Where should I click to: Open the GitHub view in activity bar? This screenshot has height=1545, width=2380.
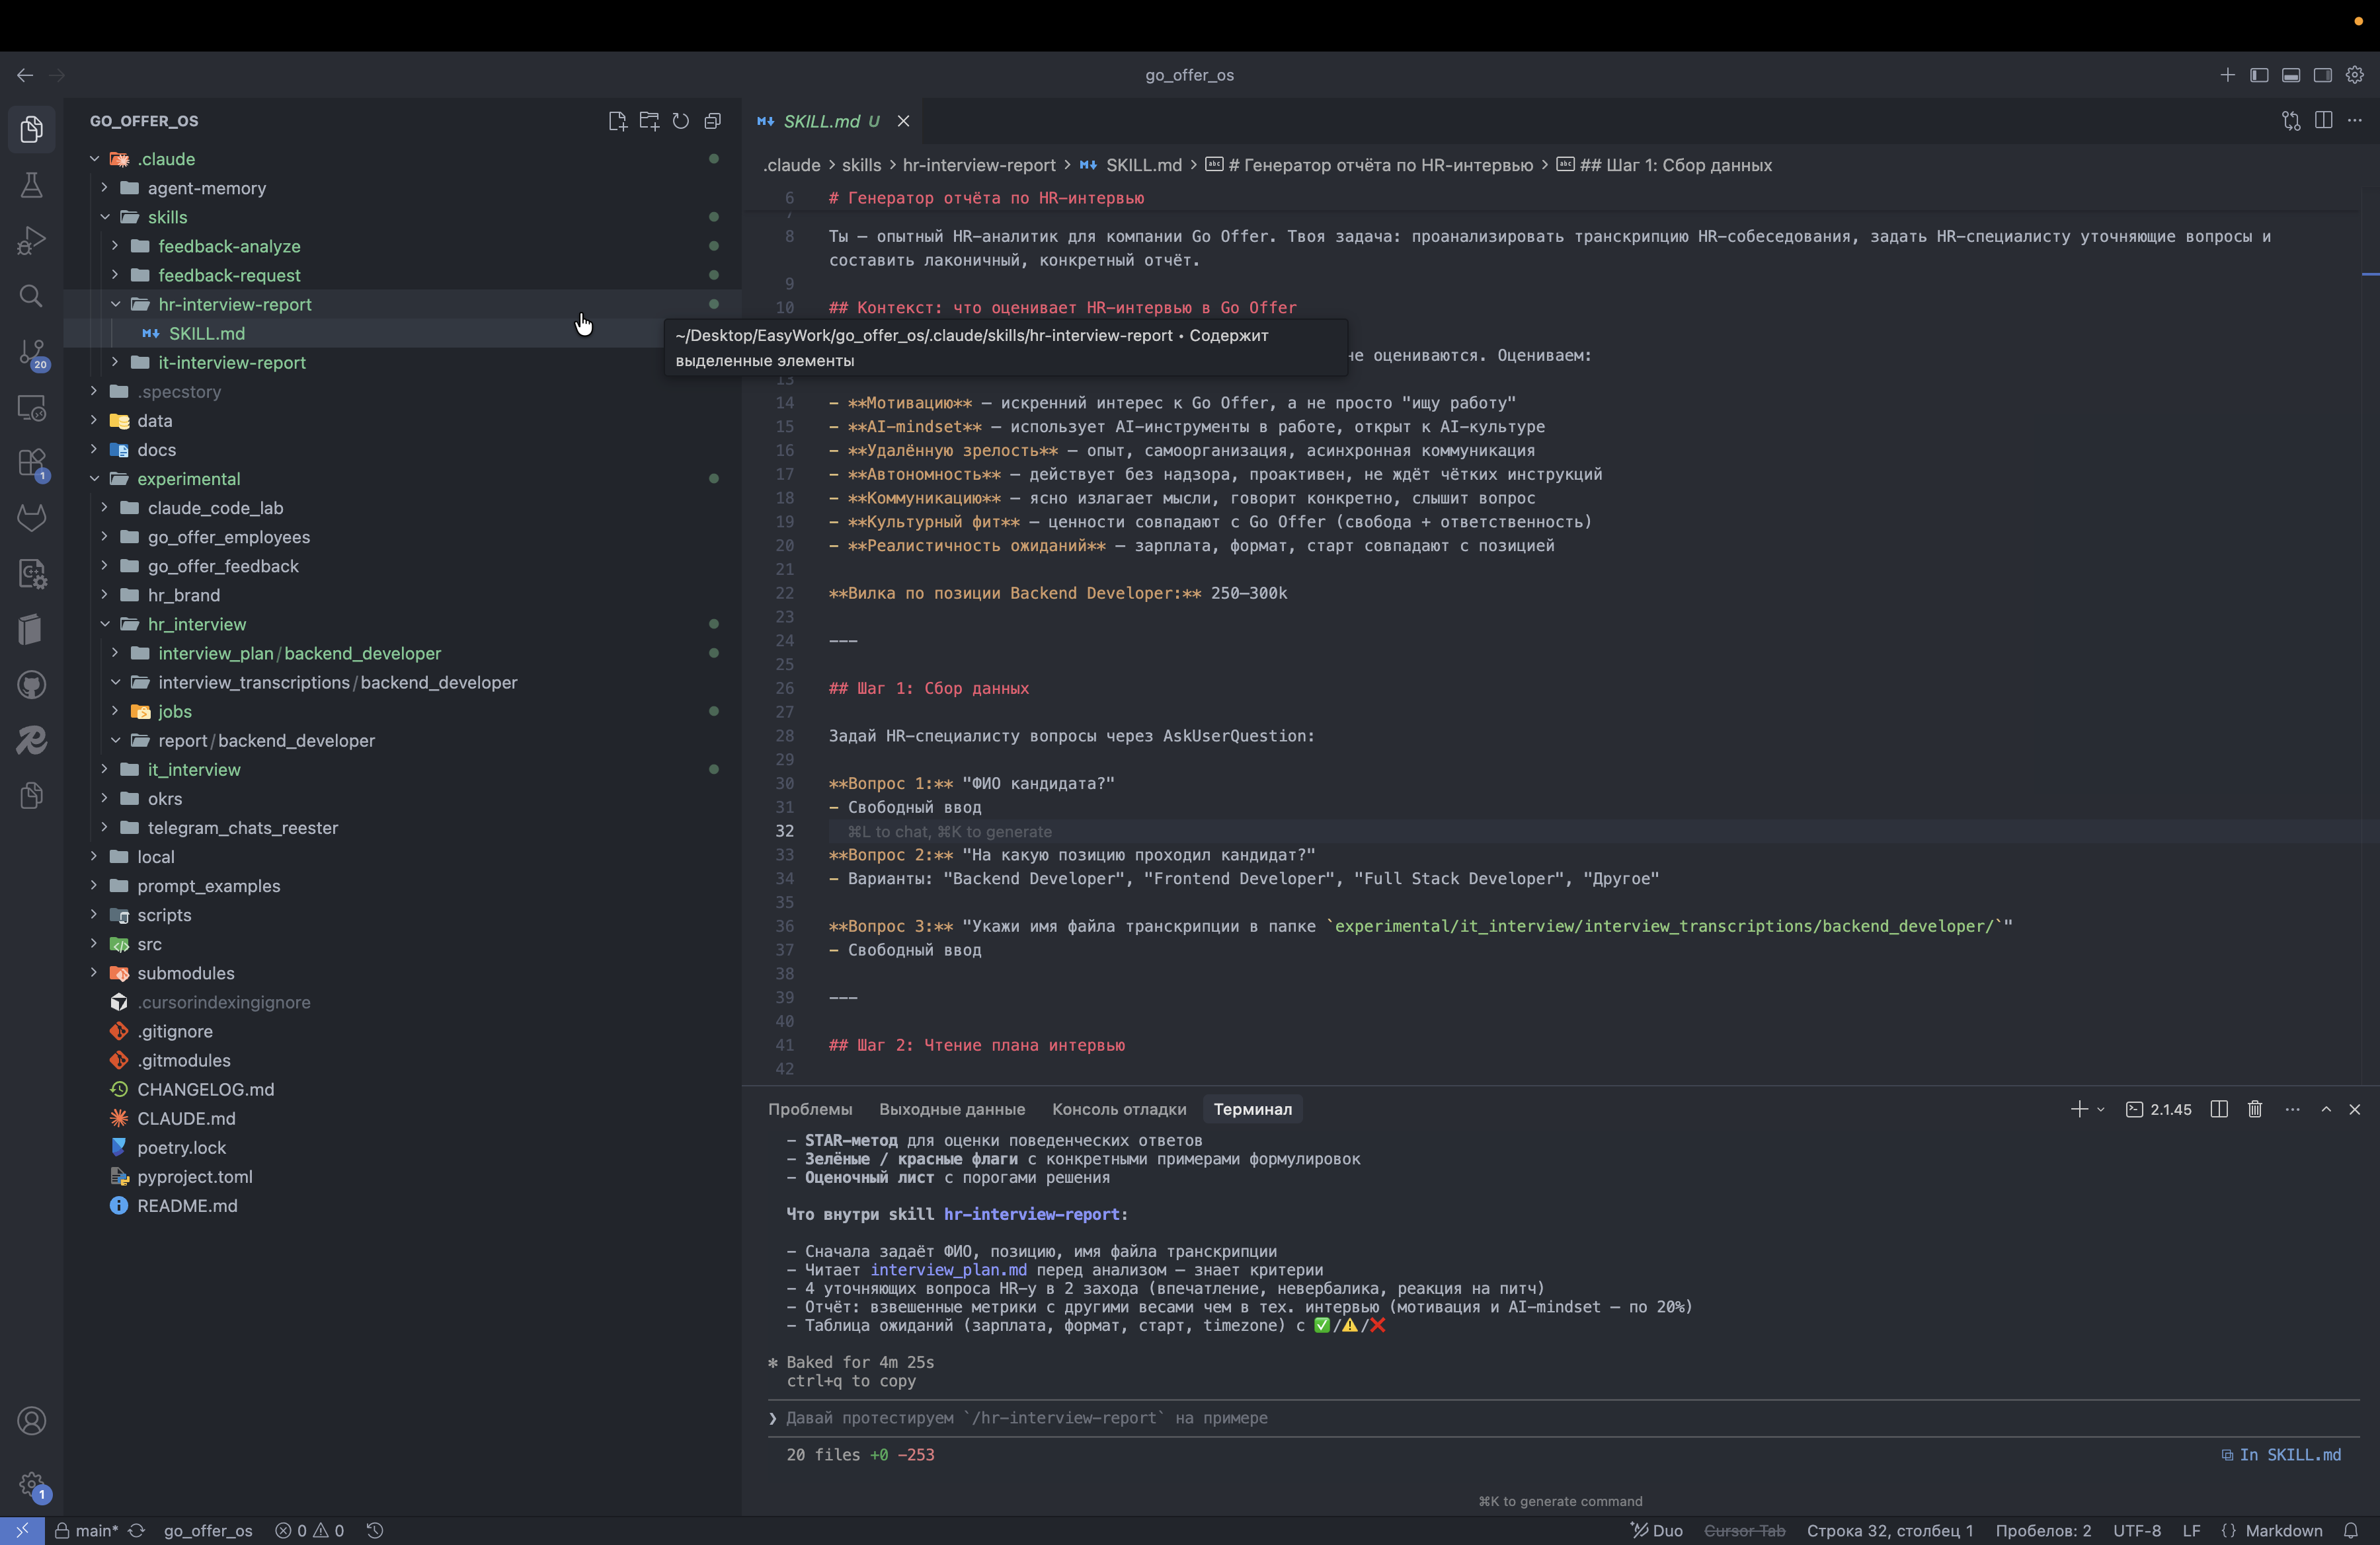point(31,685)
